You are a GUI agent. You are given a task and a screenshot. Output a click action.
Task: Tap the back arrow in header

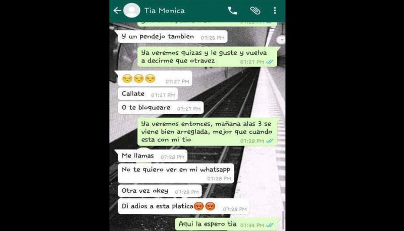[x=117, y=11]
